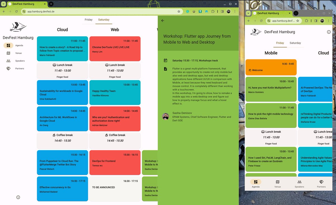
Task: Open the Who are you? Authentication session
Action: point(115,119)
